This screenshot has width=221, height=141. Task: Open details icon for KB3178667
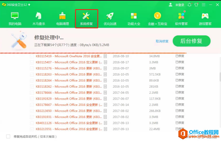pos(105,105)
